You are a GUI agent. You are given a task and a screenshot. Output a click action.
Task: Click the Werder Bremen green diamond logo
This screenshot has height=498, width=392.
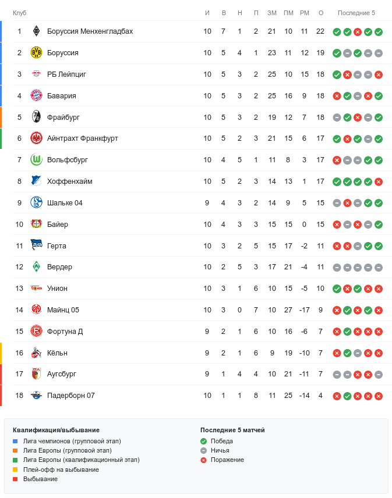pyautogui.click(x=37, y=267)
